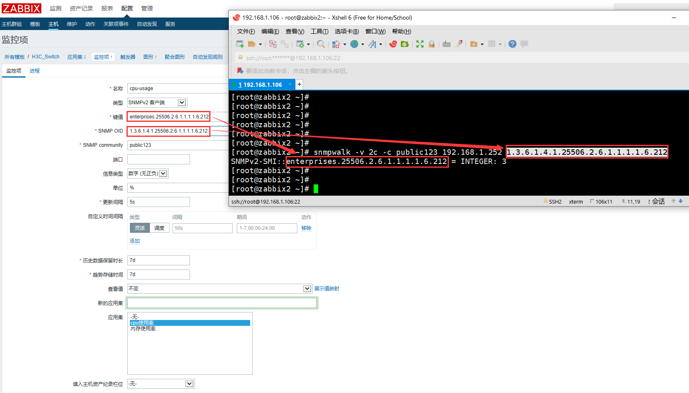
Task: Open the 类型 SNMPv2 客户端 dropdown
Action: click(x=157, y=103)
